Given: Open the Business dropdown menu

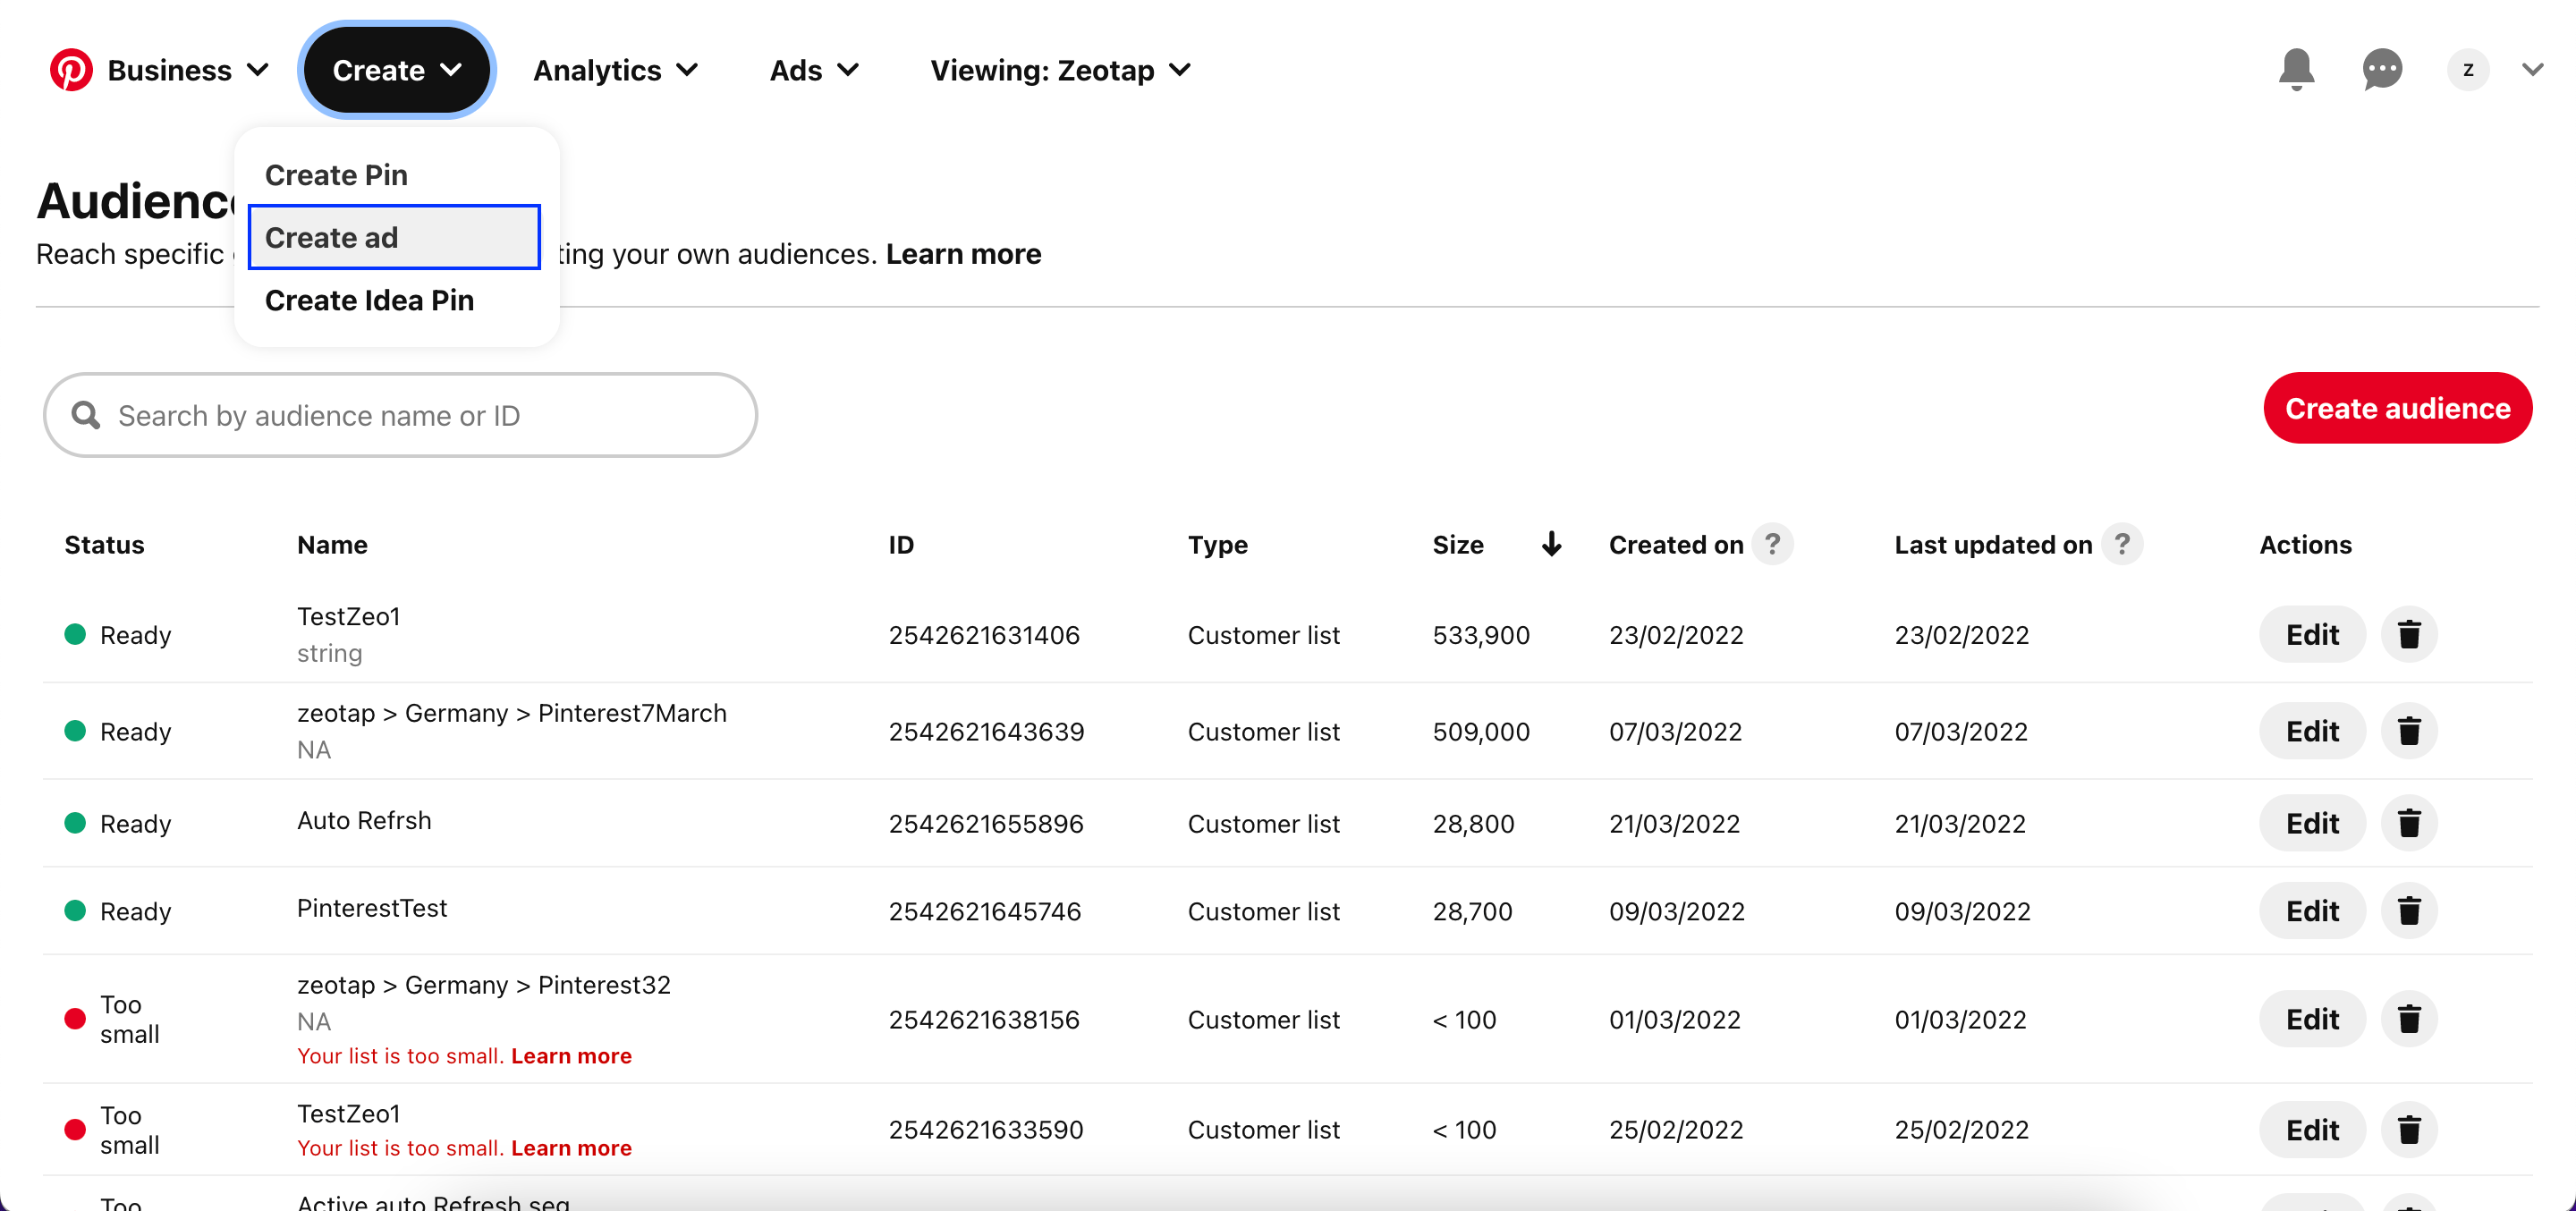Looking at the screenshot, I should [188, 70].
